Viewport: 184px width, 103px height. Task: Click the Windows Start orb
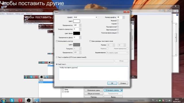3,100
